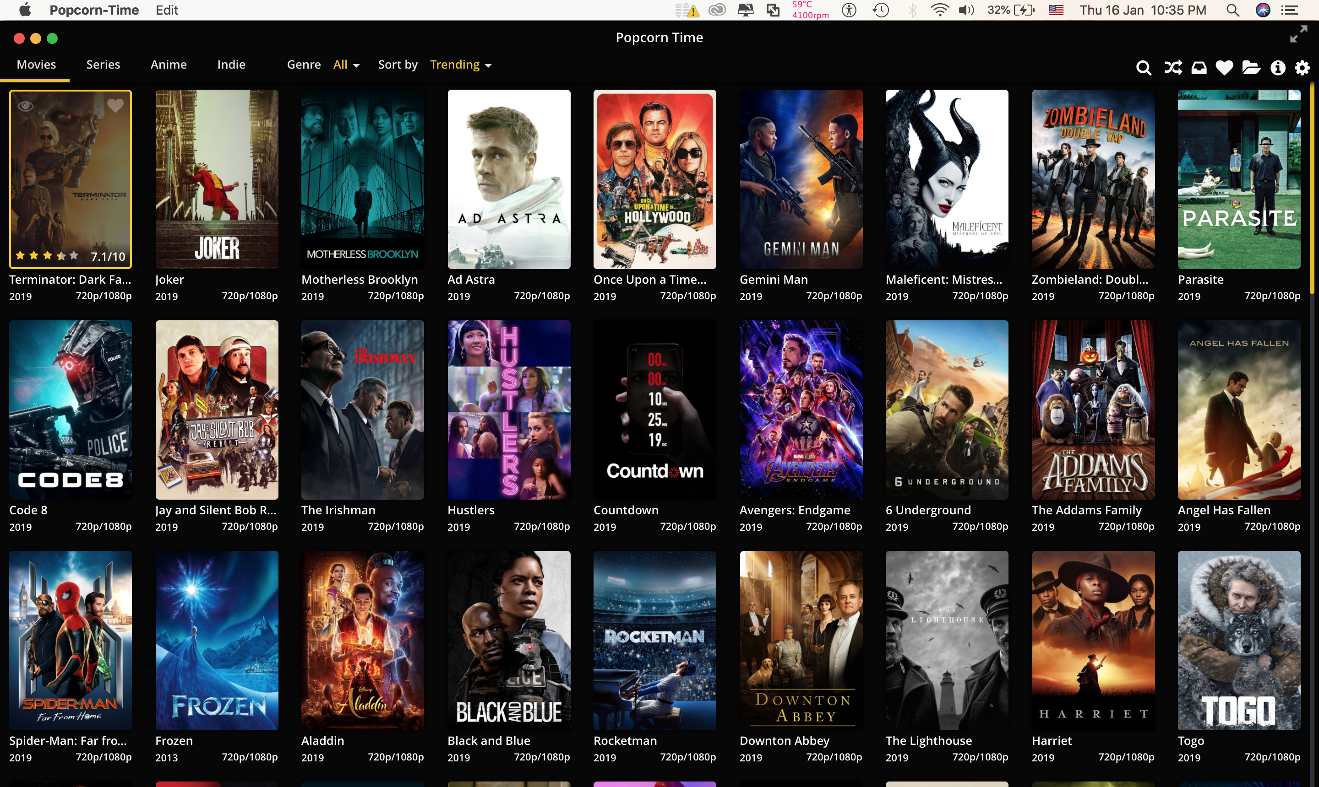This screenshot has height=787, width=1319.
Task: Open Once Upon a Time in Hollywood poster
Action: 654,179
